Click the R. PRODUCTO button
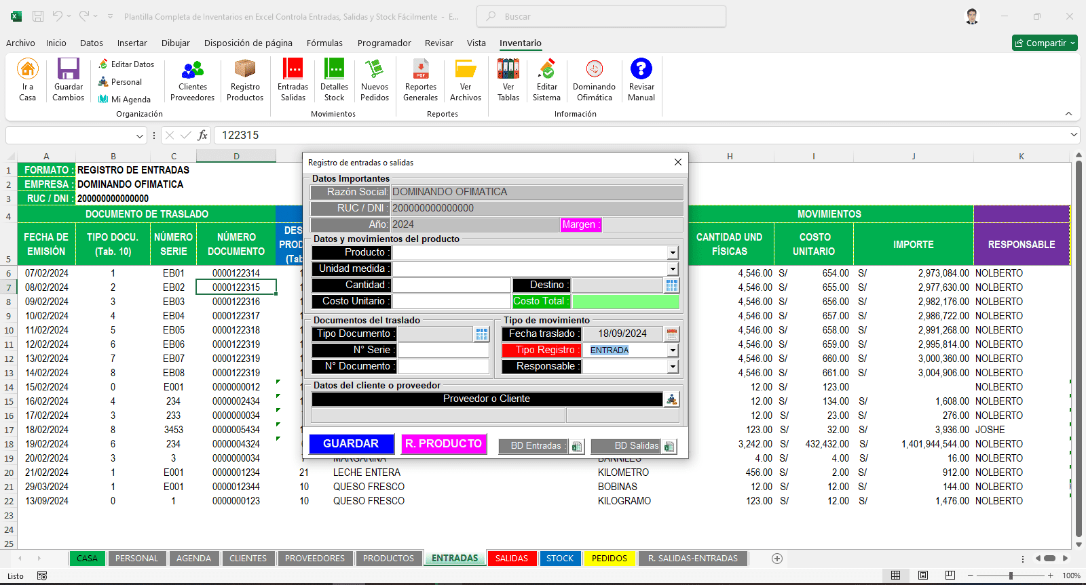The image size is (1086, 585). tap(444, 444)
